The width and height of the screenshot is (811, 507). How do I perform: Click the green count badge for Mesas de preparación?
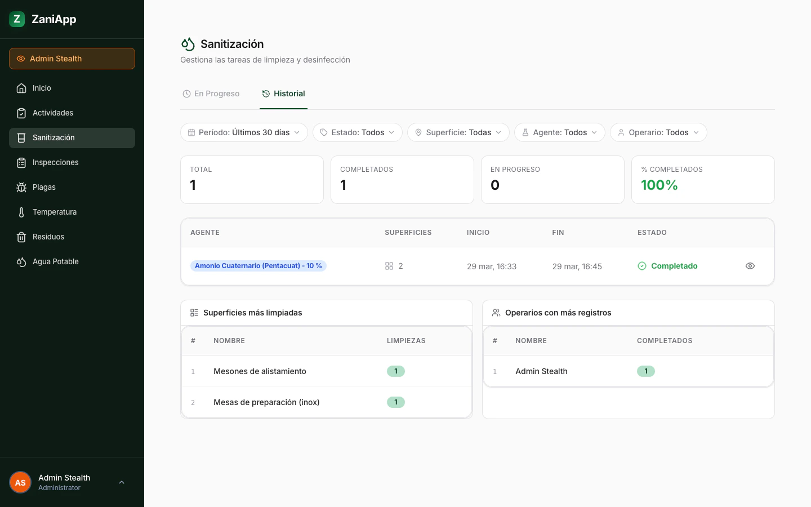point(396,402)
